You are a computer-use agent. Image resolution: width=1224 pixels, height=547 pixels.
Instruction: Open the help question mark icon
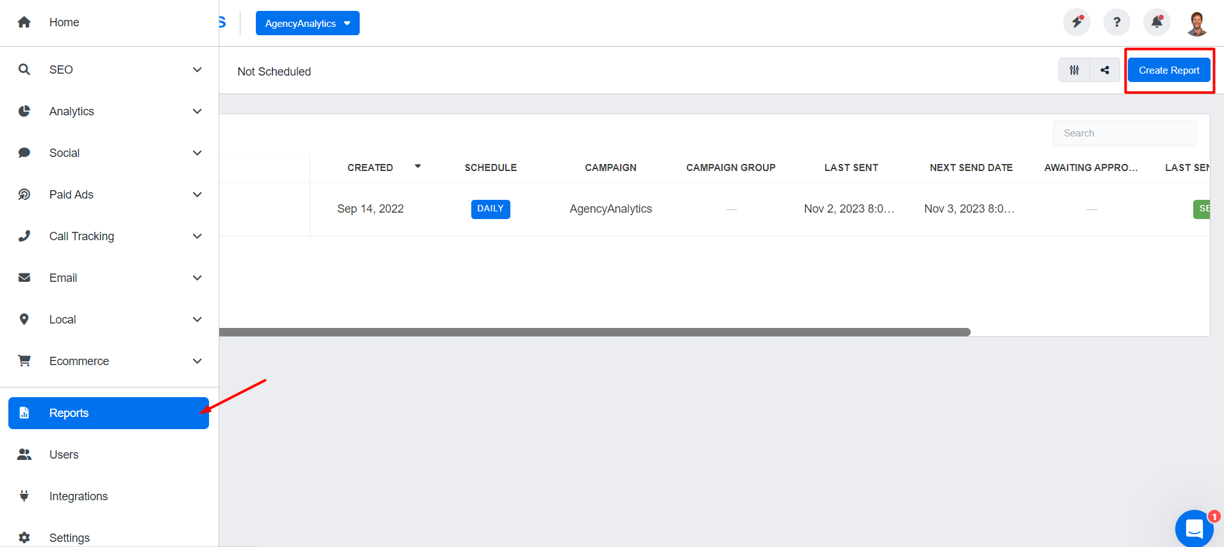coord(1117,22)
